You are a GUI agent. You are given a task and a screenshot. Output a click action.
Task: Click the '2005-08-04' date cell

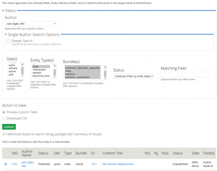(x=195, y=164)
